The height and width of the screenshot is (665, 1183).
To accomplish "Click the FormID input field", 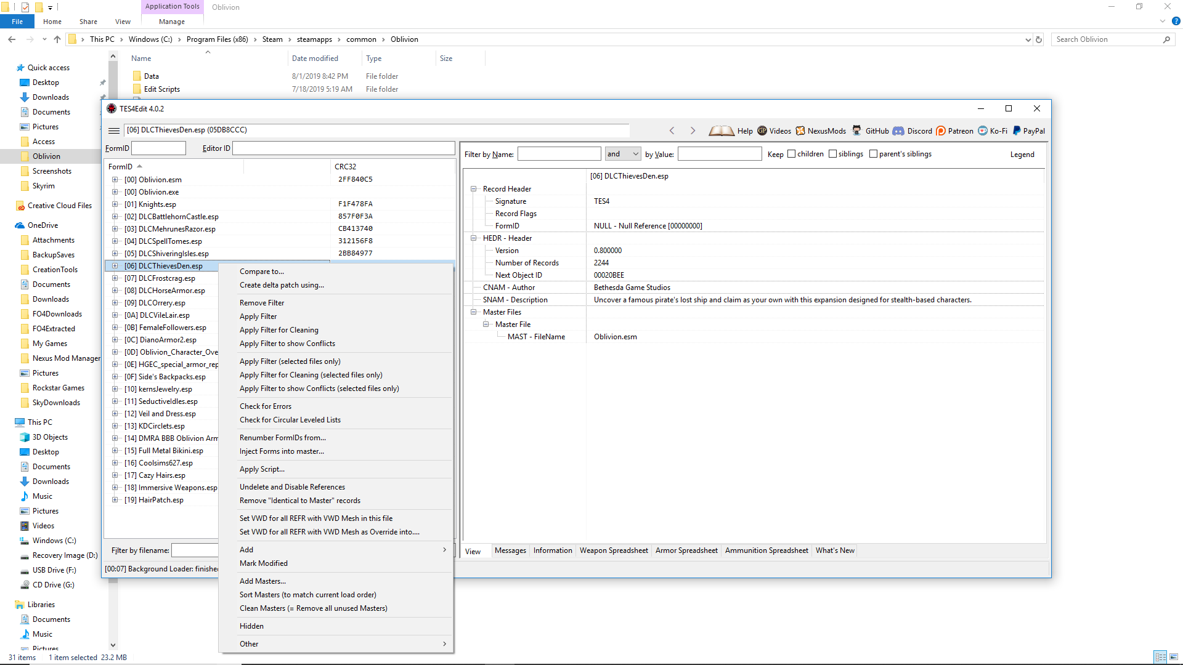I will (x=158, y=148).
